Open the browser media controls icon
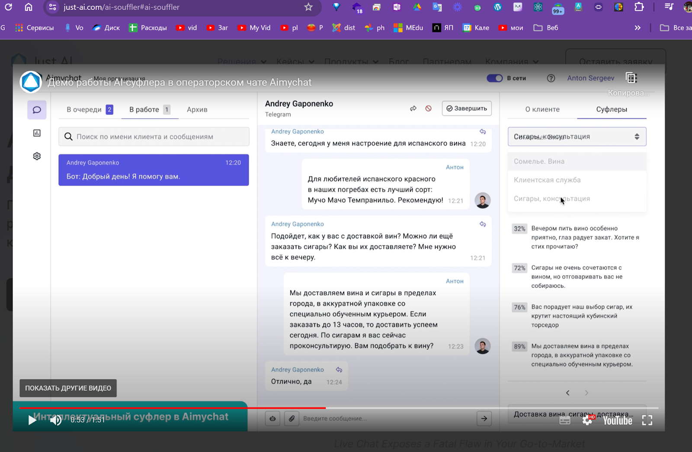The width and height of the screenshot is (692, 452). click(x=669, y=7)
